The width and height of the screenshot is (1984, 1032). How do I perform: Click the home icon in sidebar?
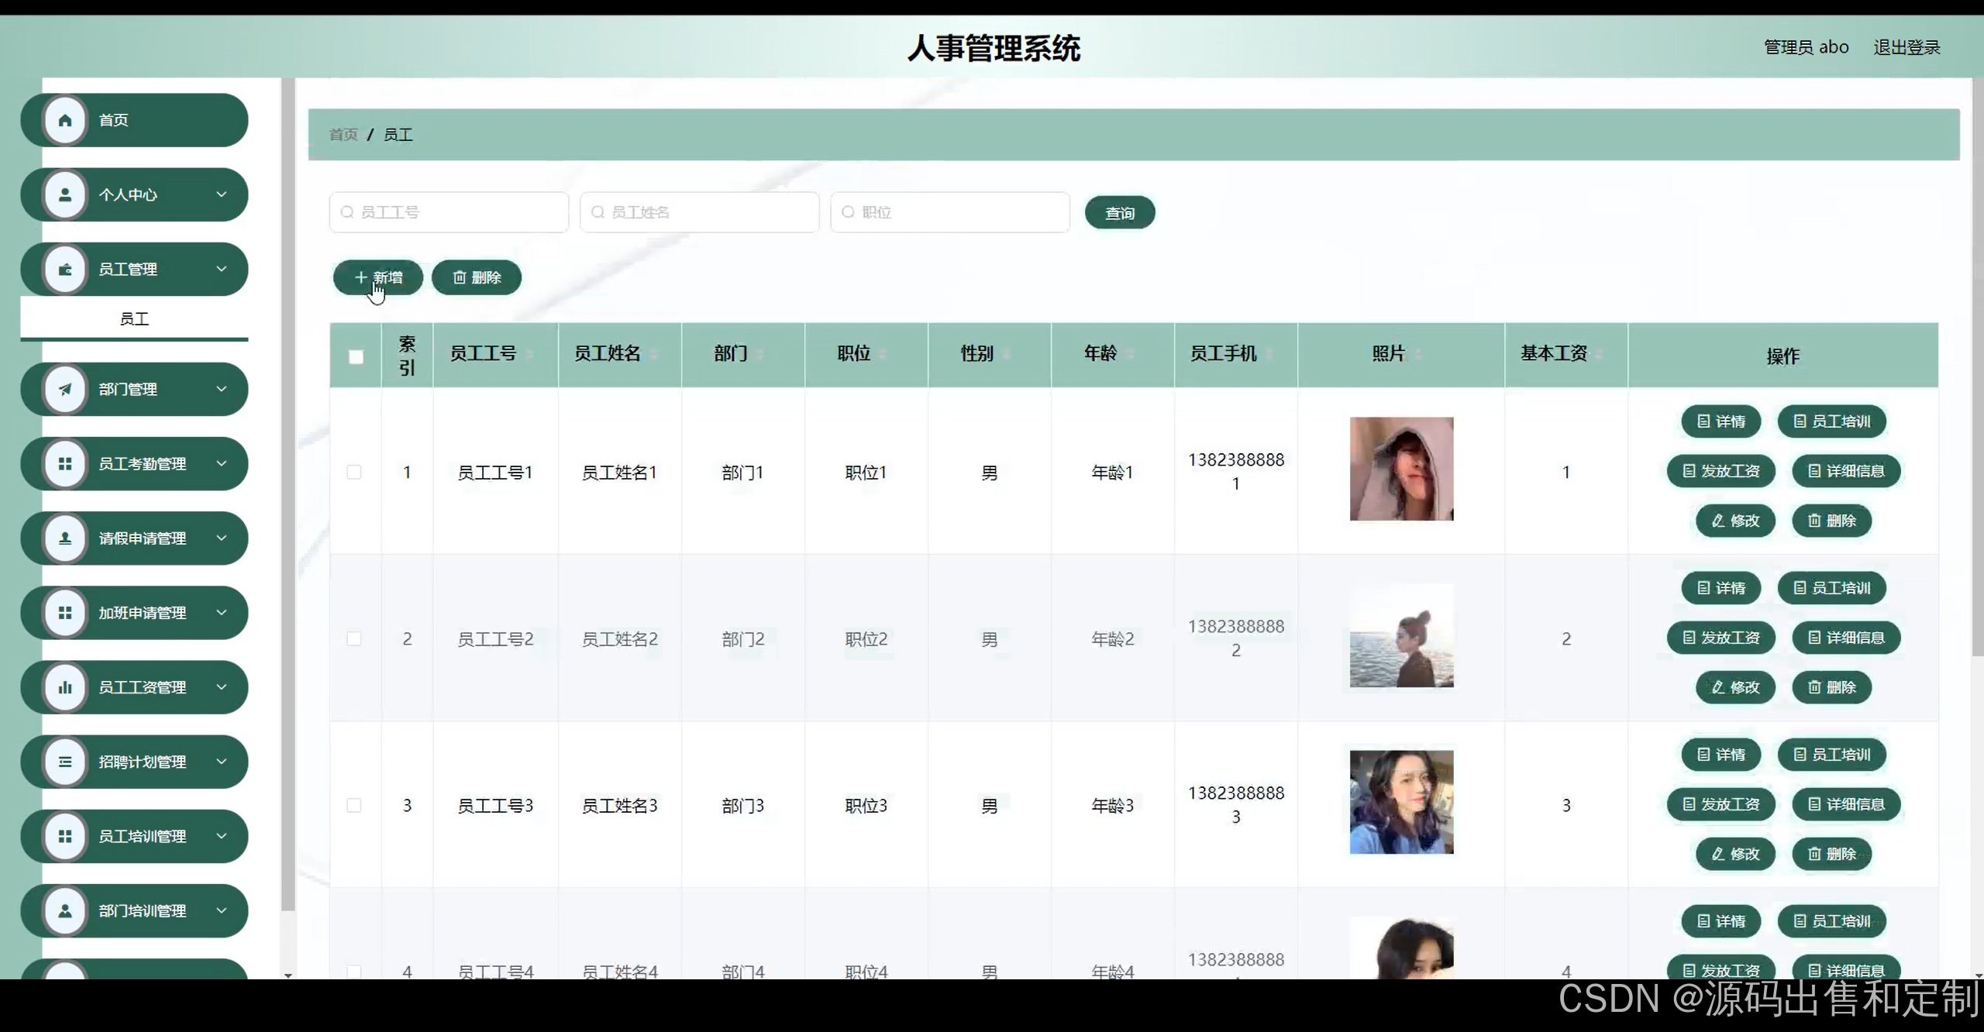pyautogui.click(x=65, y=120)
